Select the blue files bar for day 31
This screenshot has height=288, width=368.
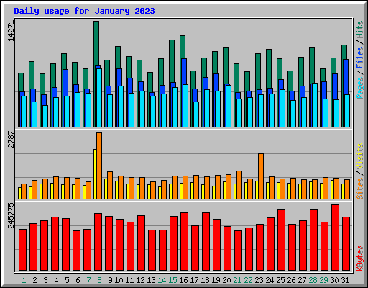[x=346, y=77]
